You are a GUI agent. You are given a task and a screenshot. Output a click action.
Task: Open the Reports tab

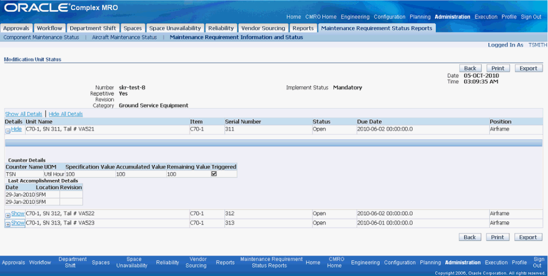pos(303,28)
